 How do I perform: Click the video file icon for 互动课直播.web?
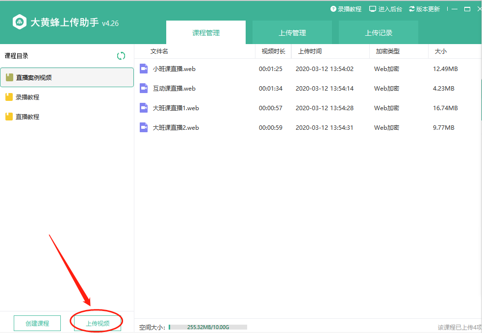[144, 88]
